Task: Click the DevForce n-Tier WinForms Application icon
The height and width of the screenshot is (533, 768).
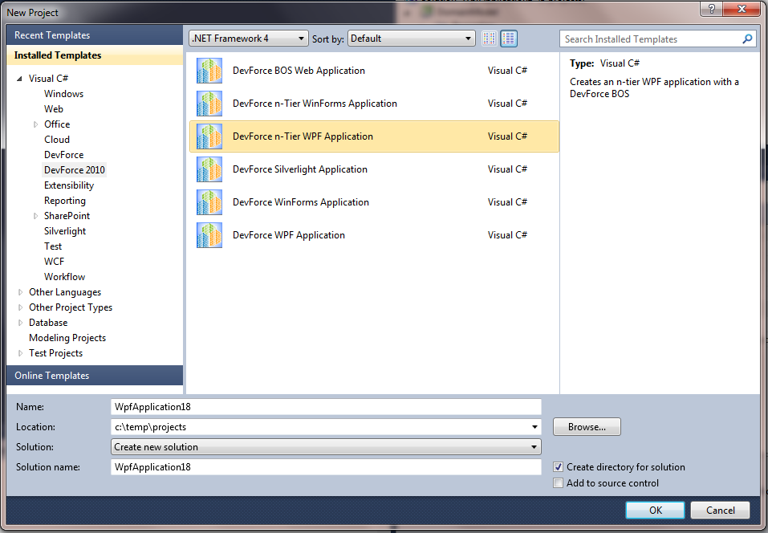Action: (x=209, y=104)
